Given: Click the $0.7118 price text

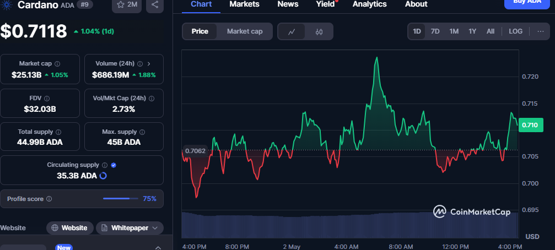Looking at the screenshot, I should [33, 31].
